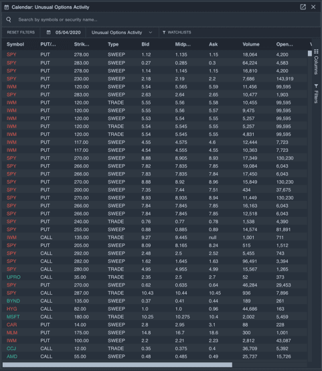322x371 pixels.
Task: Open the MSFT symbol link
Action: [x=13, y=317]
